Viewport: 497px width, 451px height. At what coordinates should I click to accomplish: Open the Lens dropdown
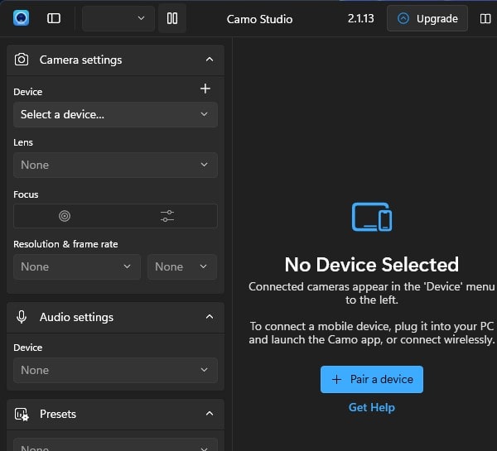pyautogui.click(x=115, y=165)
